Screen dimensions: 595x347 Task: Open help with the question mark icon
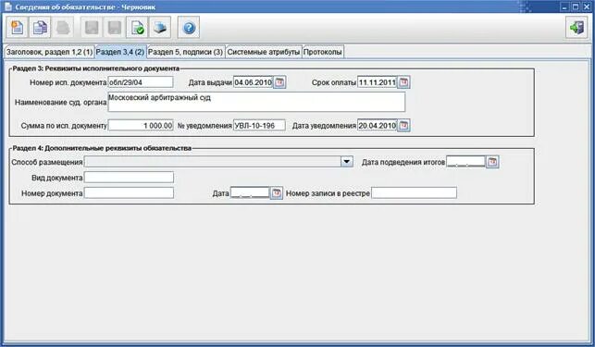(189, 28)
